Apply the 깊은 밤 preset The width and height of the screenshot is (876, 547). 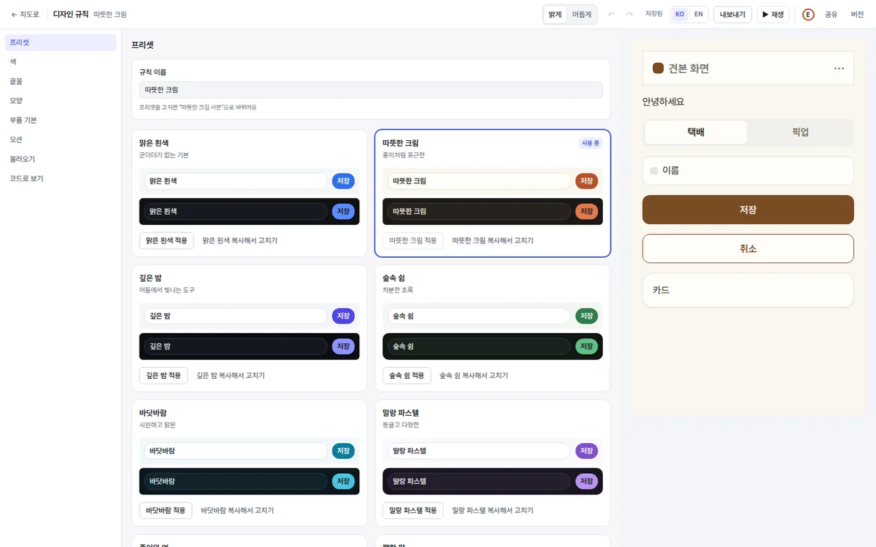[164, 375]
